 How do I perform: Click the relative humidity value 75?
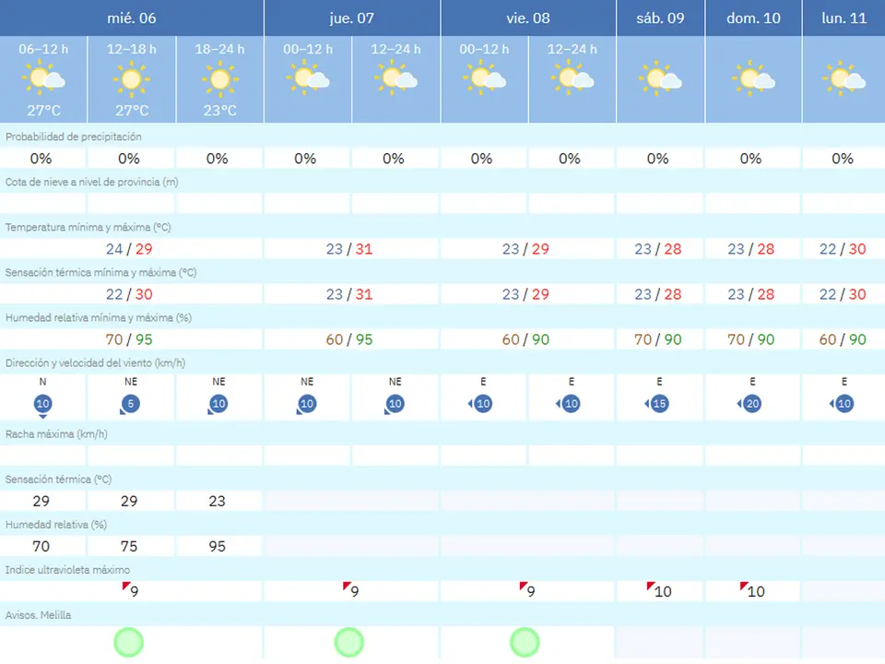129,546
